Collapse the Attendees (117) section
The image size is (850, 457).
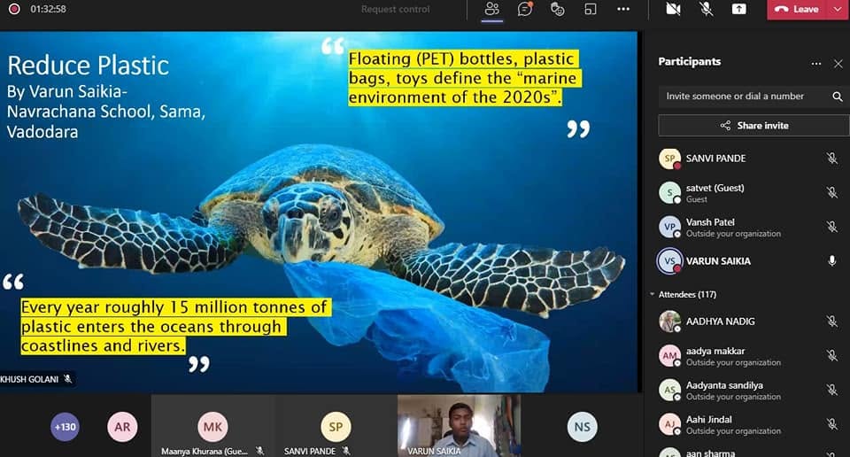(653, 294)
